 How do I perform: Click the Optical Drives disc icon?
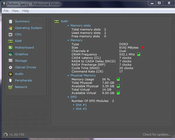10,68
